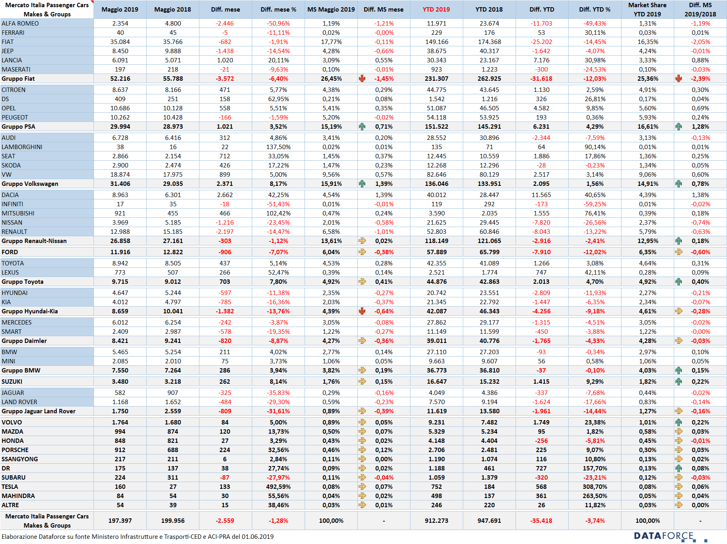Click red down arrow in Gruppo Fiat MS month column
The image size is (727, 544).
(362, 79)
